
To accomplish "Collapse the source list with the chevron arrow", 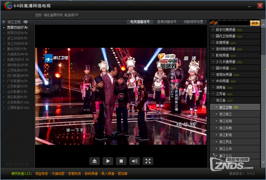I will 3,22.
